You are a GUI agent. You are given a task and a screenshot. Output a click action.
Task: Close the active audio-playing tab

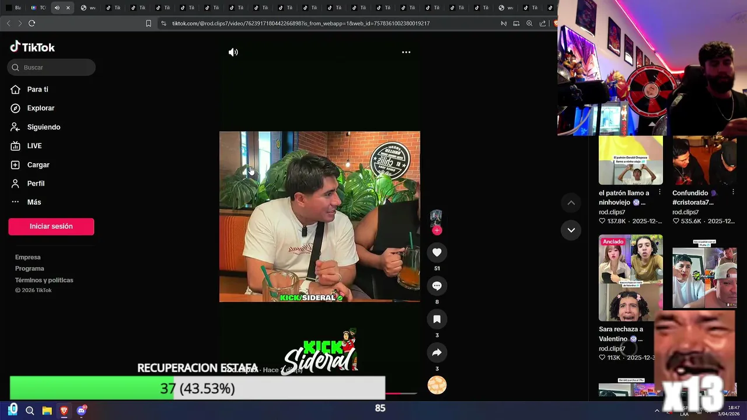pyautogui.click(x=68, y=8)
